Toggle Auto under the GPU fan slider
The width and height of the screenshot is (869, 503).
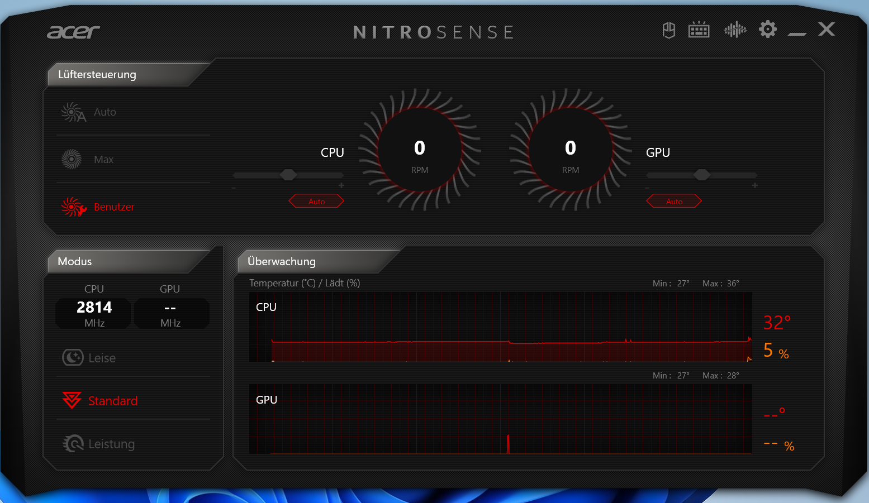pos(674,201)
